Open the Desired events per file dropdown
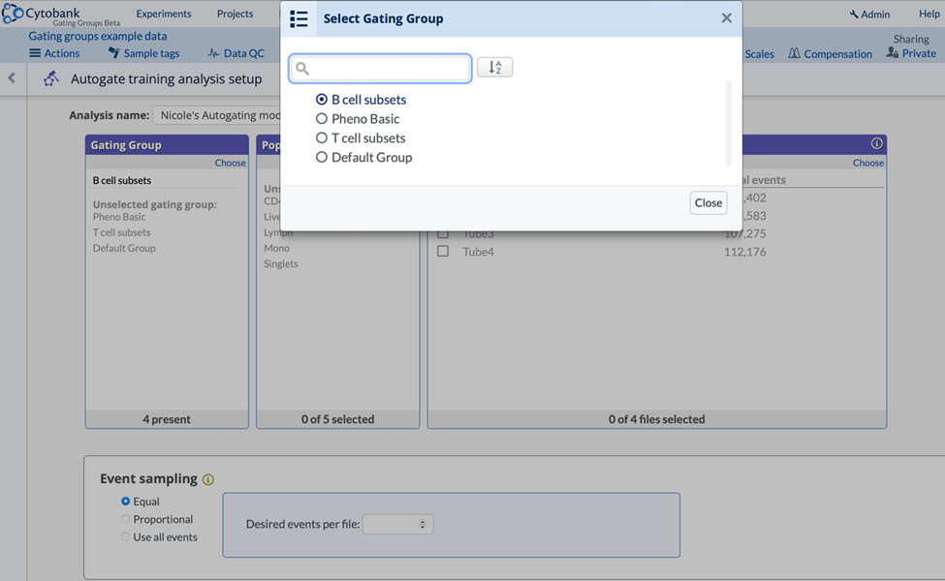Viewport: 945px width, 581px height. click(x=397, y=524)
